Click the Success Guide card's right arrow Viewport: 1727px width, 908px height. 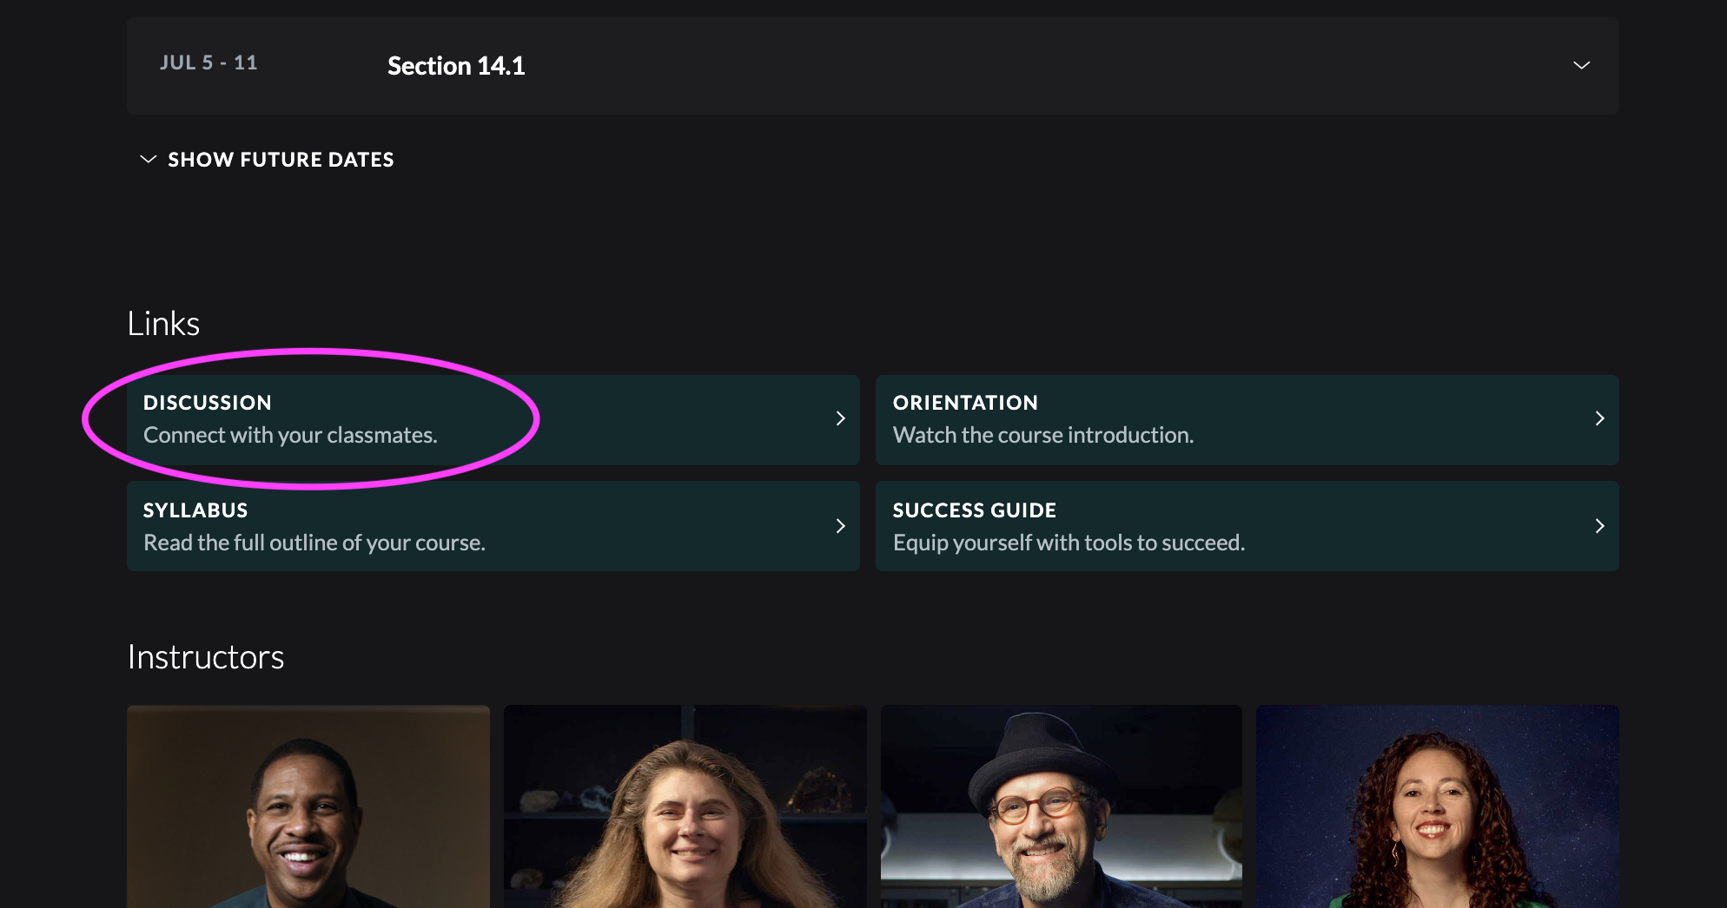coord(1599,526)
